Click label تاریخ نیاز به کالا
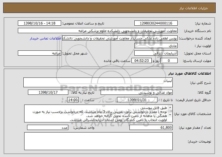 (83, 93)
